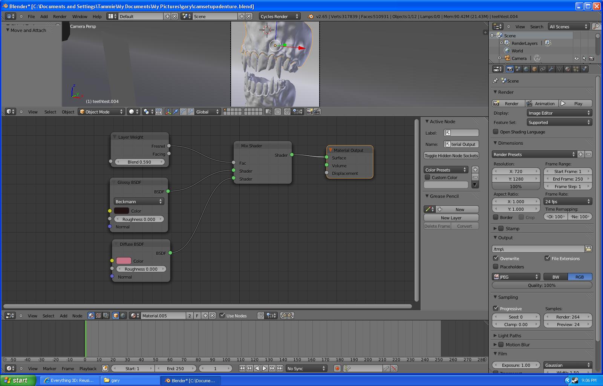Open the World properties tab icon

pyautogui.click(x=526, y=69)
